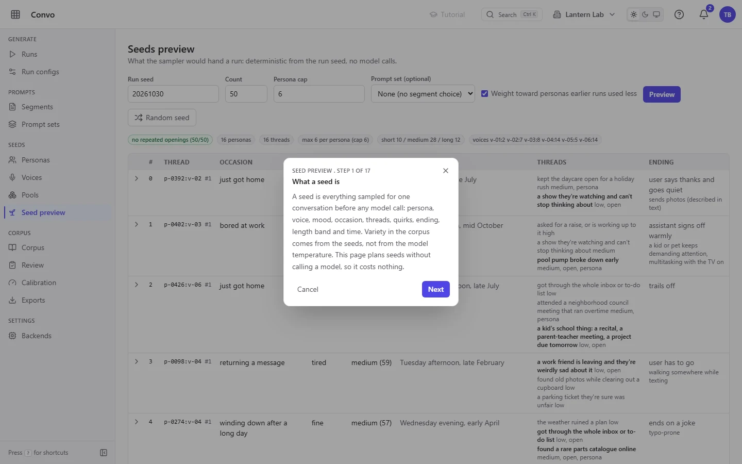This screenshot has height=464, width=742.
Task: Open Voices in the sidebar
Action: 57,177
